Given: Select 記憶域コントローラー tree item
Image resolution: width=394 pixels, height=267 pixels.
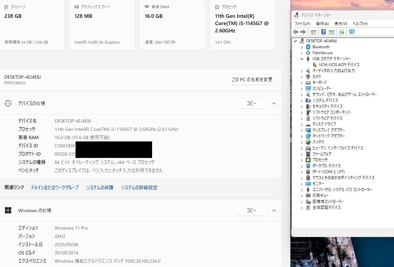Looking at the screenshot, I should coord(328,201).
